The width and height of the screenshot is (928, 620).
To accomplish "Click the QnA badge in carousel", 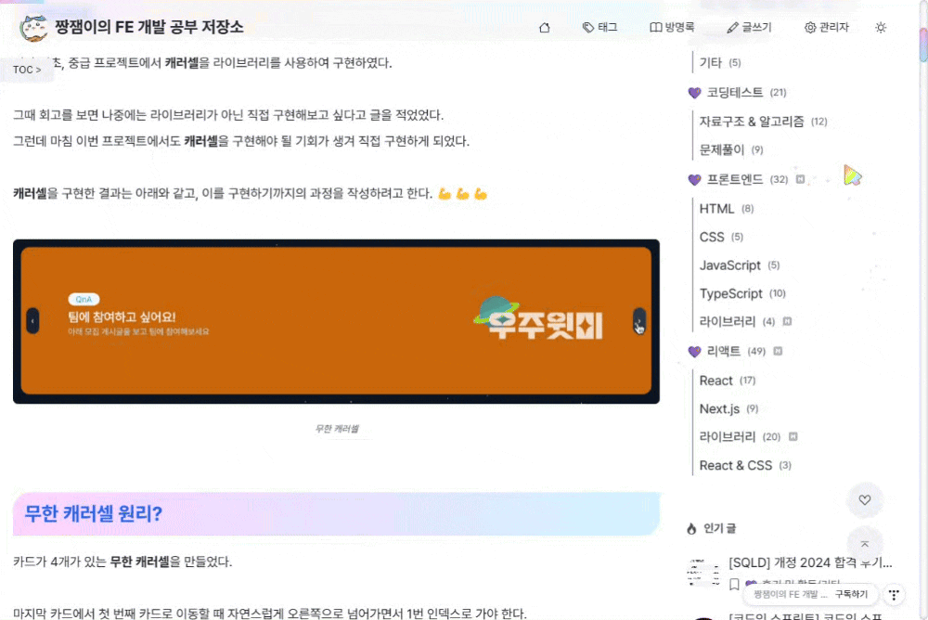I will coord(84,299).
